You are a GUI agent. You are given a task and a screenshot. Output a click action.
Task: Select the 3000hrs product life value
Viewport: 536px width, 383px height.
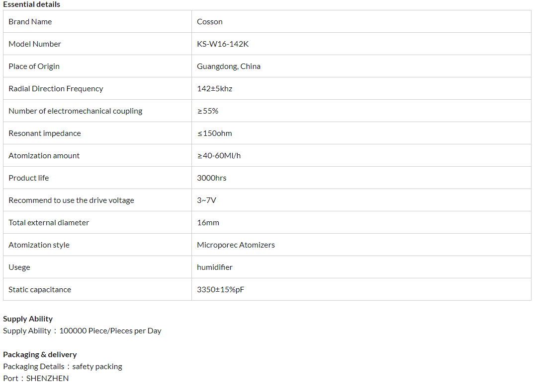point(212,178)
